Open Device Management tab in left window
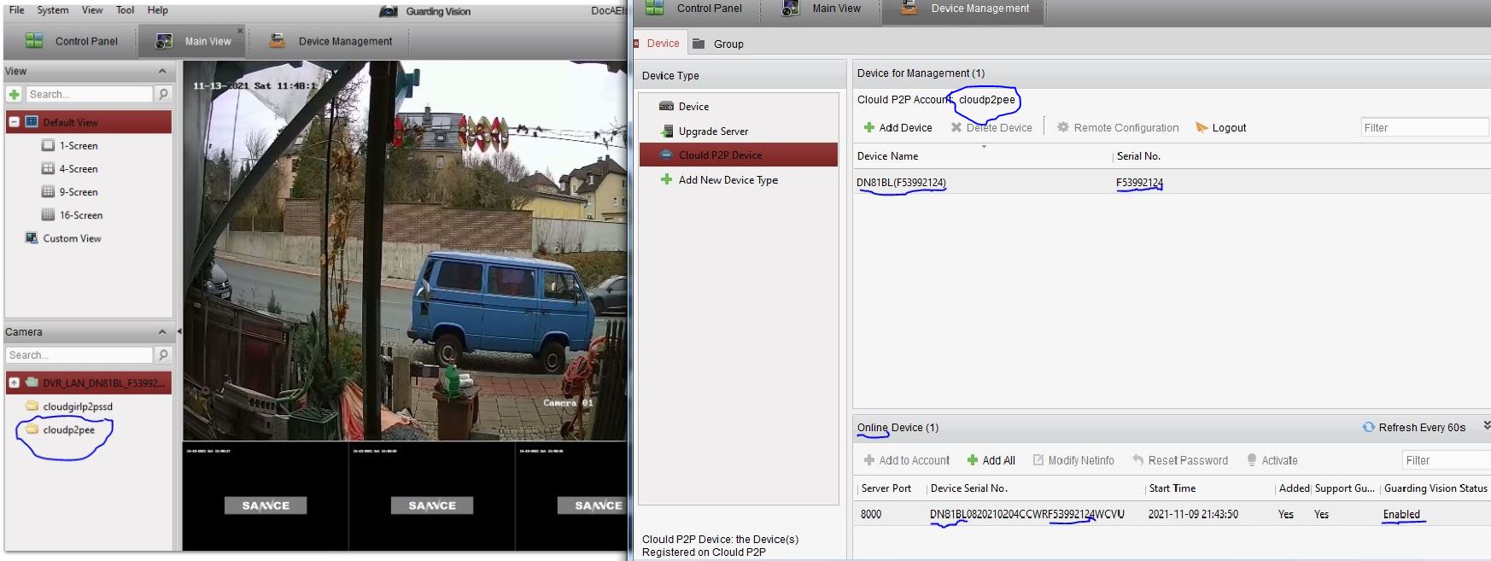 pyautogui.click(x=331, y=41)
